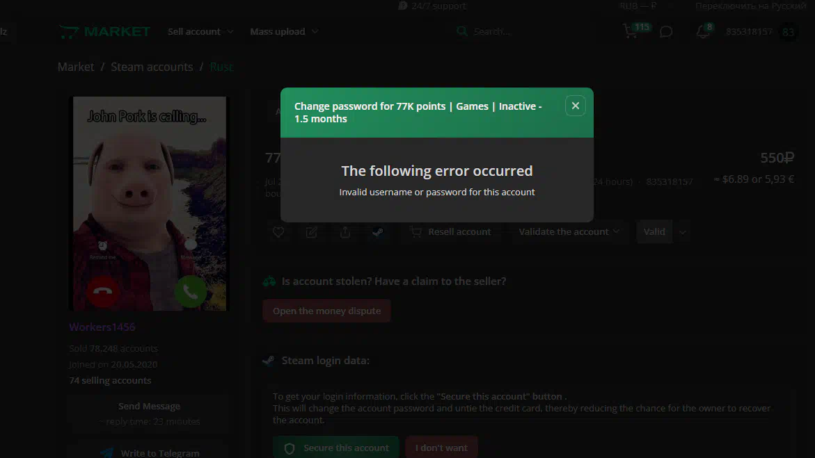Click the share icon under the listing
Viewport: 815px width, 458px height.
(345, 232)
